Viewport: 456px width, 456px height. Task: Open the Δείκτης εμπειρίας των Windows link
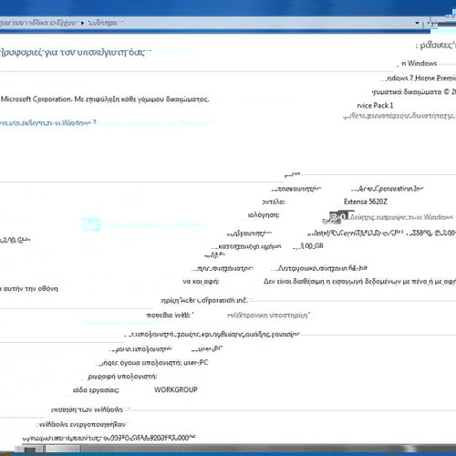(401, 217)
